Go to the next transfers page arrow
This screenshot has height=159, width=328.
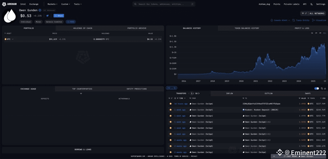pyautogui.click(x=199, y=93)
